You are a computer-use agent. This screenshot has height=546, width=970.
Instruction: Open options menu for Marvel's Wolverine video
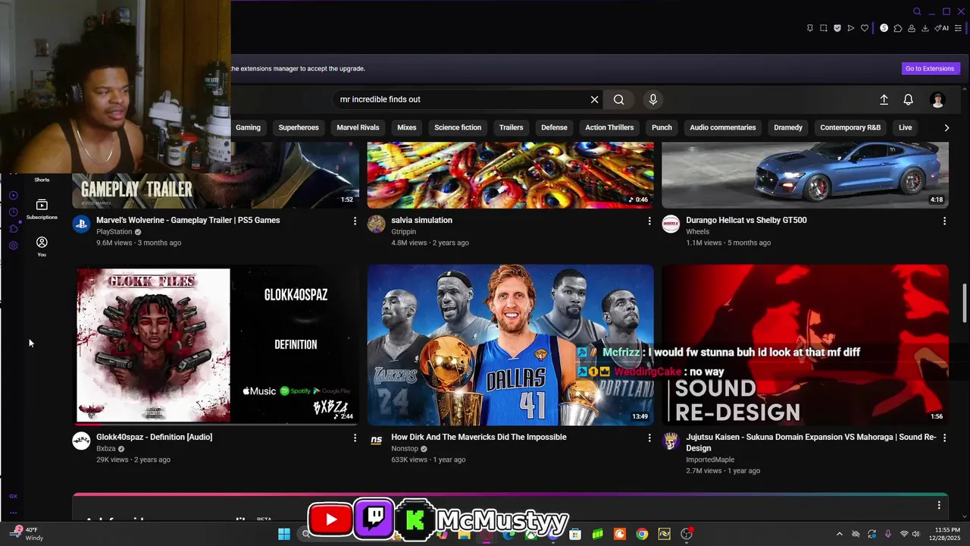(x=355, y=221)
